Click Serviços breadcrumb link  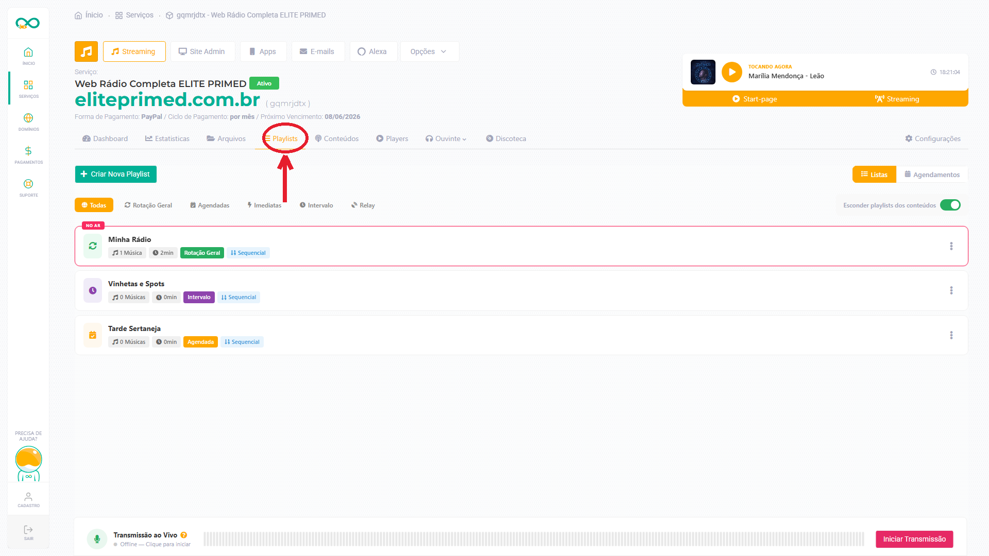[134, 15]
